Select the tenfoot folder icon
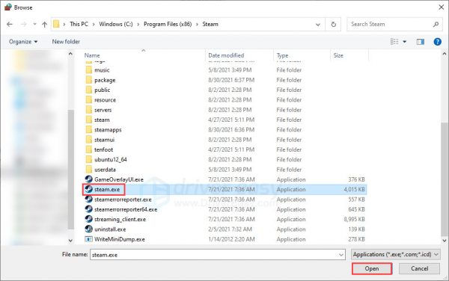Screen dimensions: 449x281 [89, 149]
